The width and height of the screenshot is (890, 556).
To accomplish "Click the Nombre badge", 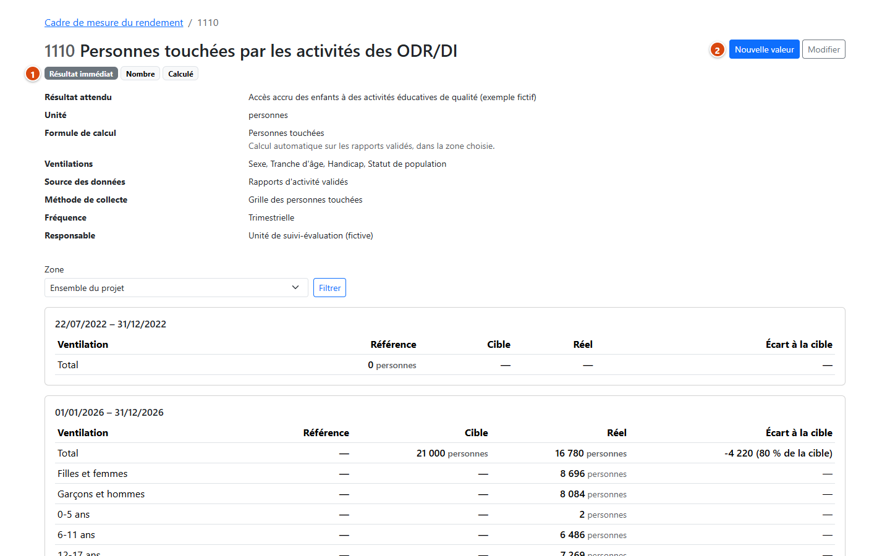I will tap(140, 74).
